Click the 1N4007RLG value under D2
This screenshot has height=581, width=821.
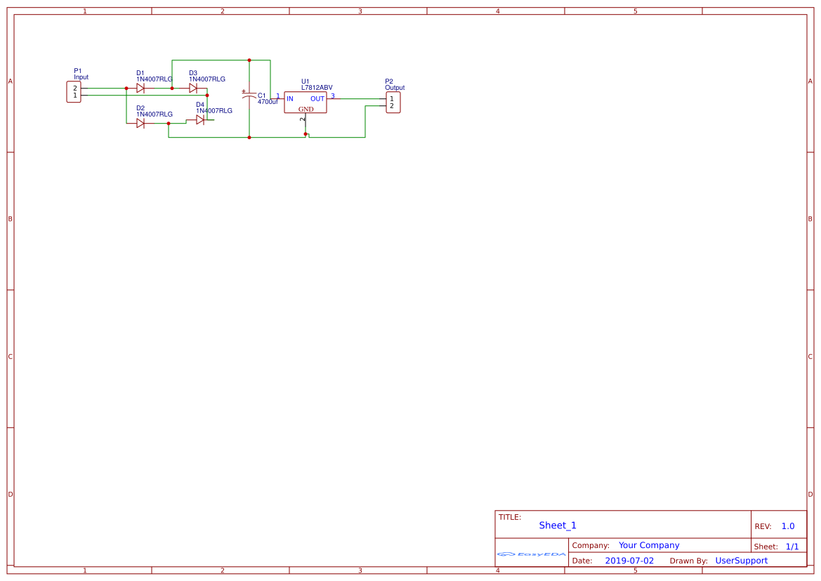click(155, 115)
